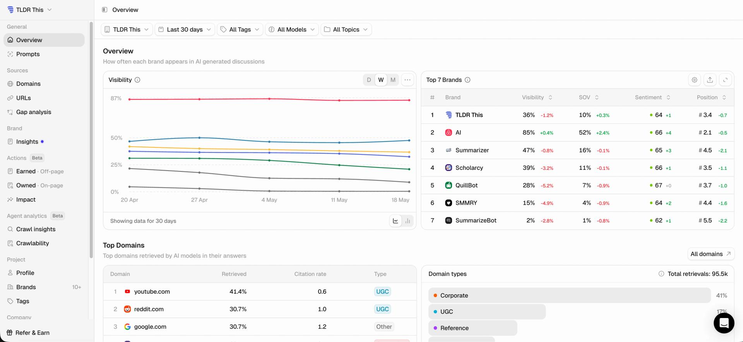Open Gap analysis in sidebar
This screenshot has width=743, height=342.
[44, 112]
